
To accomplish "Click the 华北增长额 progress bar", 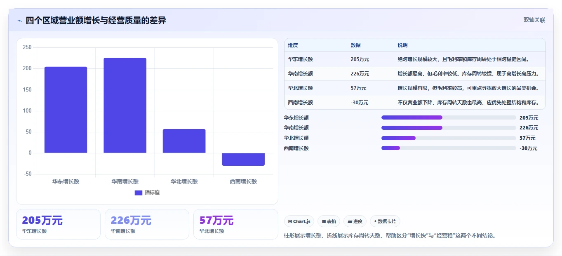I will coord(449,138).
